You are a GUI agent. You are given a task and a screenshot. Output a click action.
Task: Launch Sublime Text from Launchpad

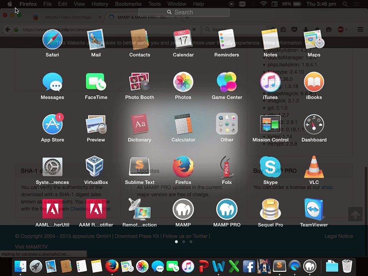[140, 167]
